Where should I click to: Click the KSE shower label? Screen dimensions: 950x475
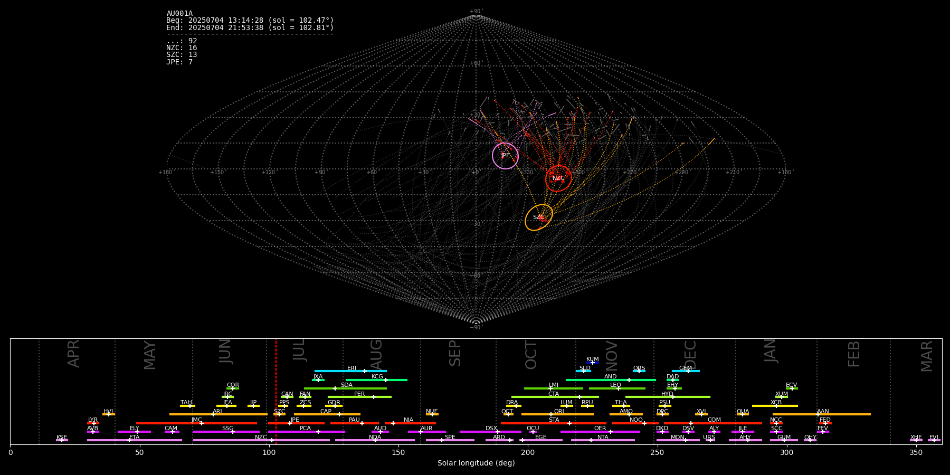pos(62,438)
